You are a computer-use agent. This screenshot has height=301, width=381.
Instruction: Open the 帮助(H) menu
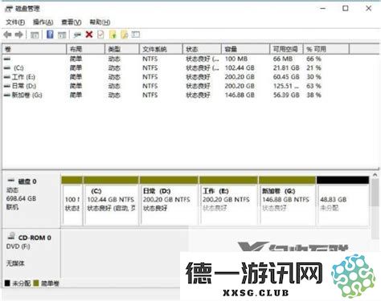click(x=100, y=22)
